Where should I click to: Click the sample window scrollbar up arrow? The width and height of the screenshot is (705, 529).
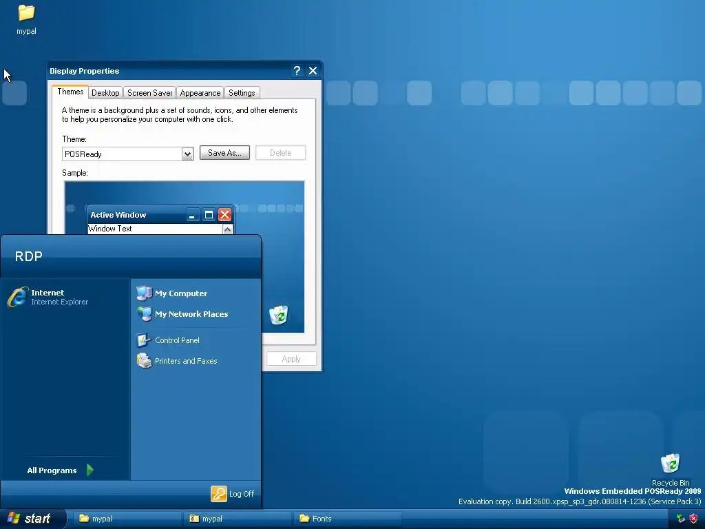tap(227, 229)
